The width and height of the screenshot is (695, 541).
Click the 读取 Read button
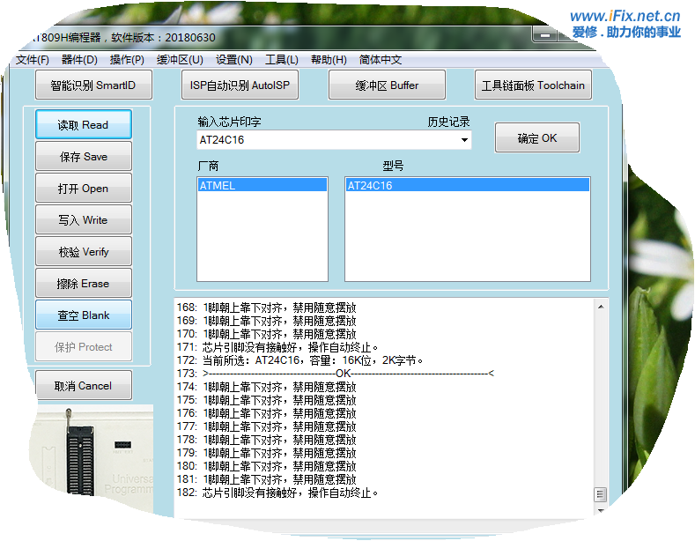pos(84,125)
